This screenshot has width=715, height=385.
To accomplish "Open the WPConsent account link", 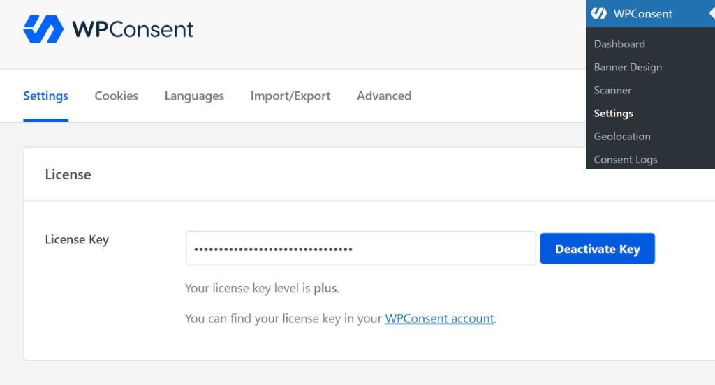I will click(439, 319).
